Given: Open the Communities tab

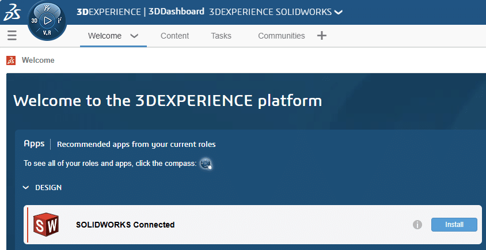Looking at the screenshot, I should pyautogui.click(x=281, y=36).
